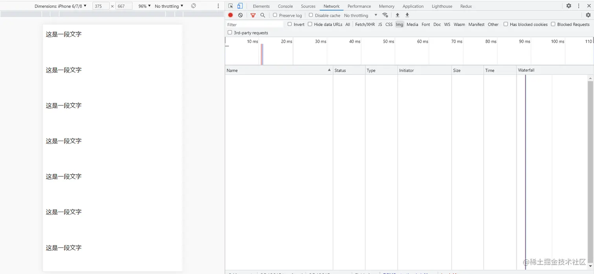Clear the network log
This screenshot has height=274, width=594.
[240, 15]
